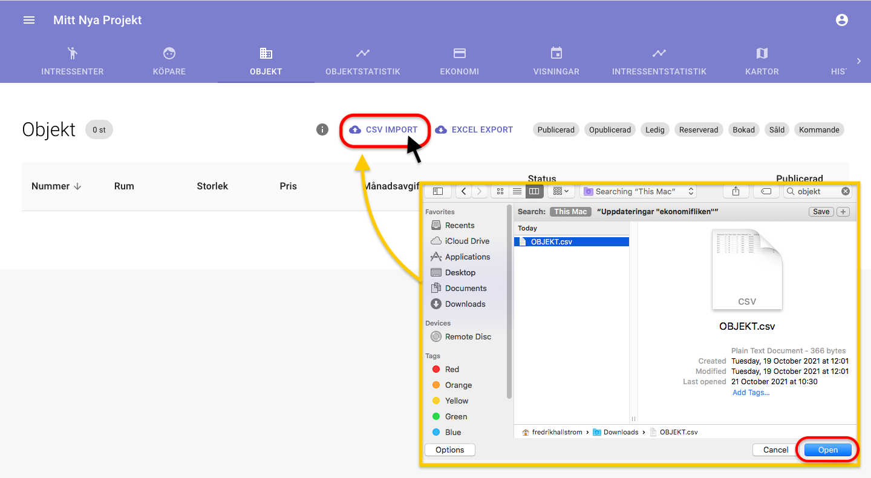Screen dimensions: 871x478
Task: Click the share icon in file dialog
Action: [736, 191]
